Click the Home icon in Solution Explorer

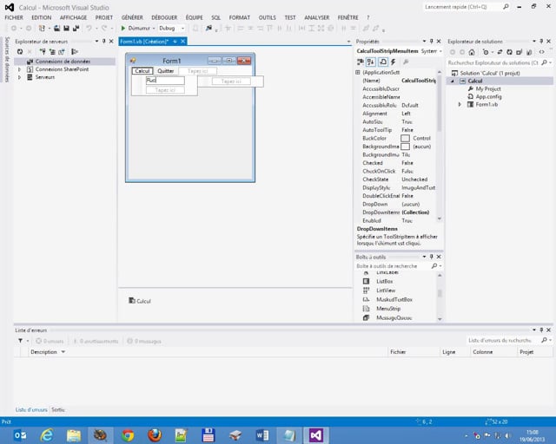[472, 52]
